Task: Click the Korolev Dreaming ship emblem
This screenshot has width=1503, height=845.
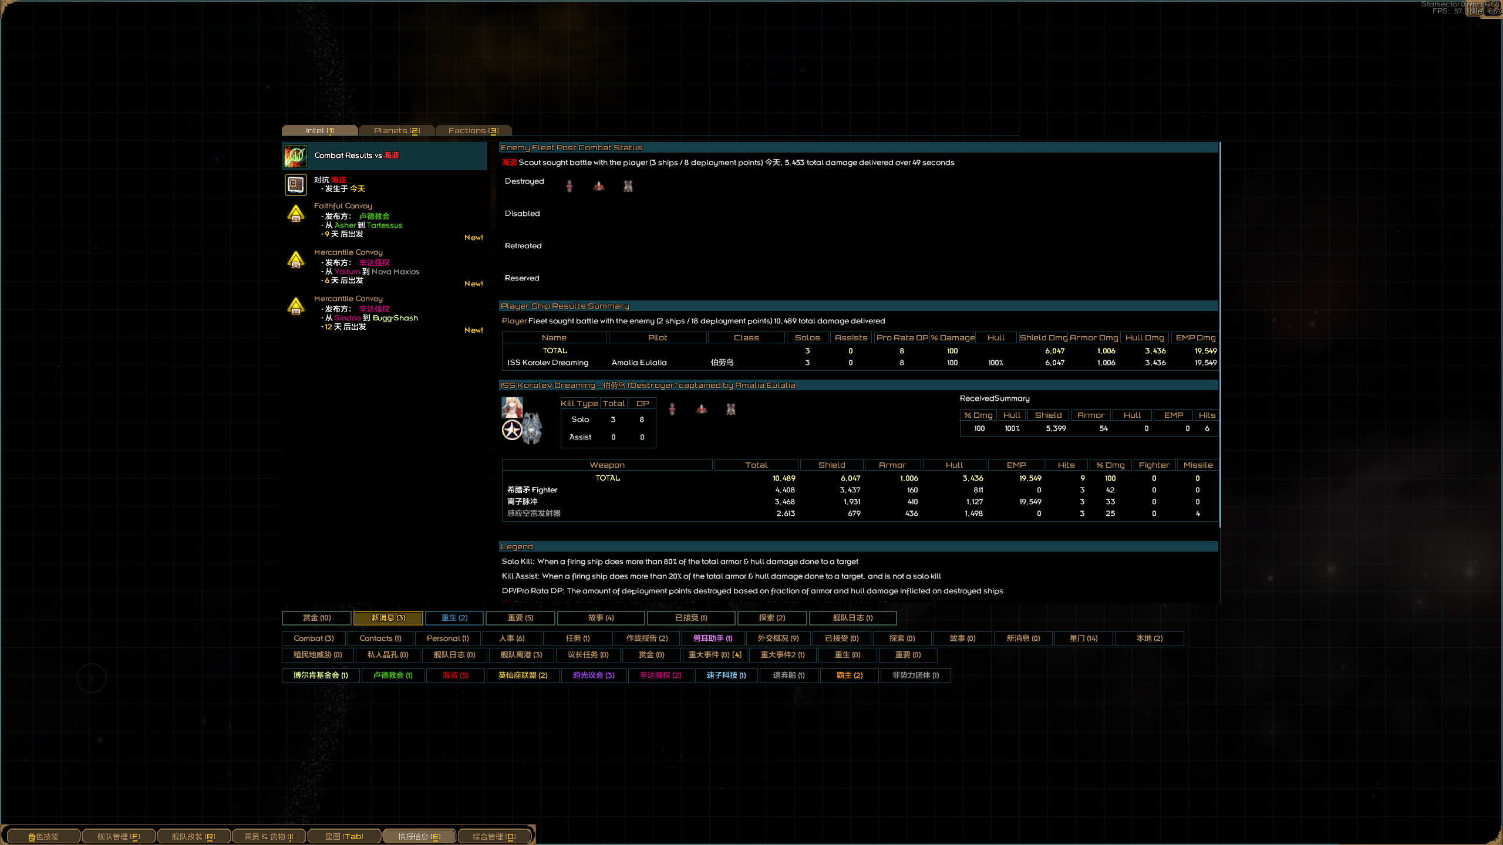Action: point(512,430)
